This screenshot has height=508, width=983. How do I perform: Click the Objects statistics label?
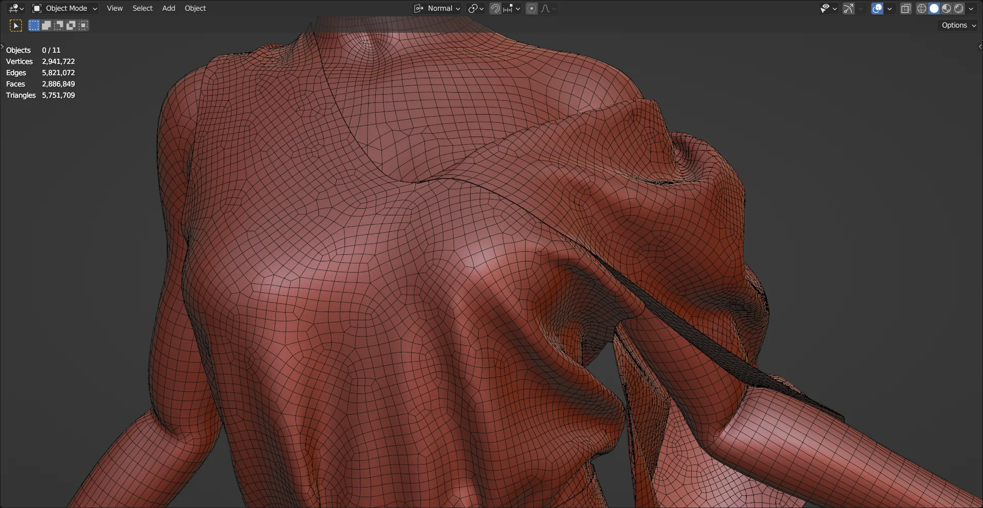pos(18,50)
